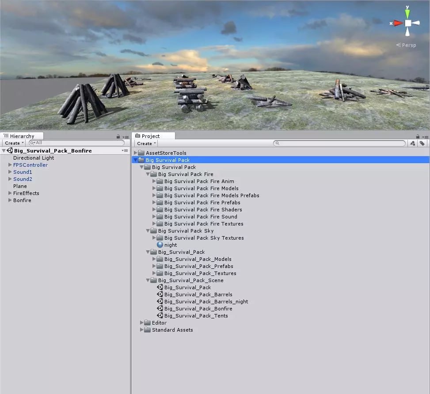Open the Big_Survival_Pack_Barrels_night scene asset
Viewport: 430px width, 394px height.
click(x=206, y=302)
